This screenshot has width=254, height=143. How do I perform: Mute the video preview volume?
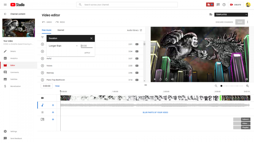pyautogui.click(x=173, y=79)
